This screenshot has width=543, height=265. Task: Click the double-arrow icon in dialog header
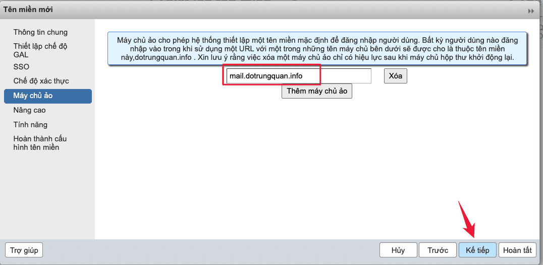pos(531,11)
